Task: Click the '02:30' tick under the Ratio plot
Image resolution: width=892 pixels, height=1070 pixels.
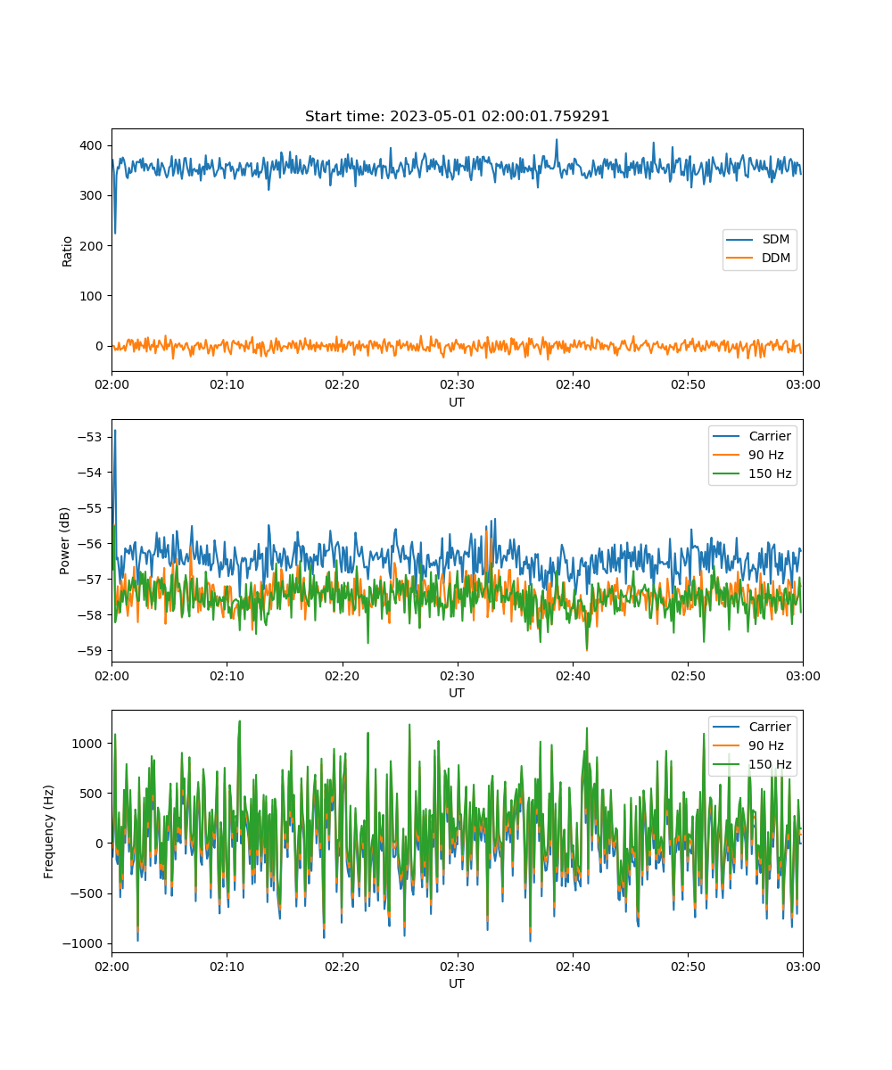Action: coord(457,384)
